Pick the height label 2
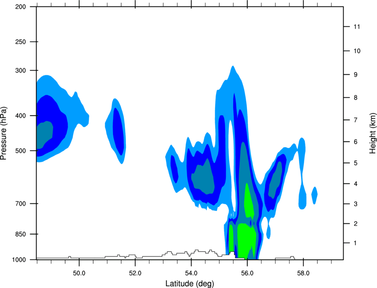Viewport: 377px width, 288px height. coord(356,224)
